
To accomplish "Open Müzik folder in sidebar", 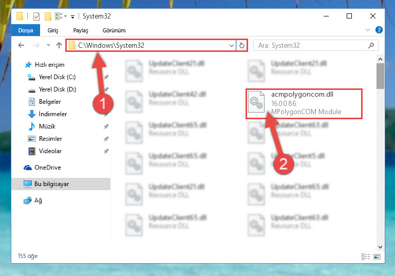I will (42, 126).
